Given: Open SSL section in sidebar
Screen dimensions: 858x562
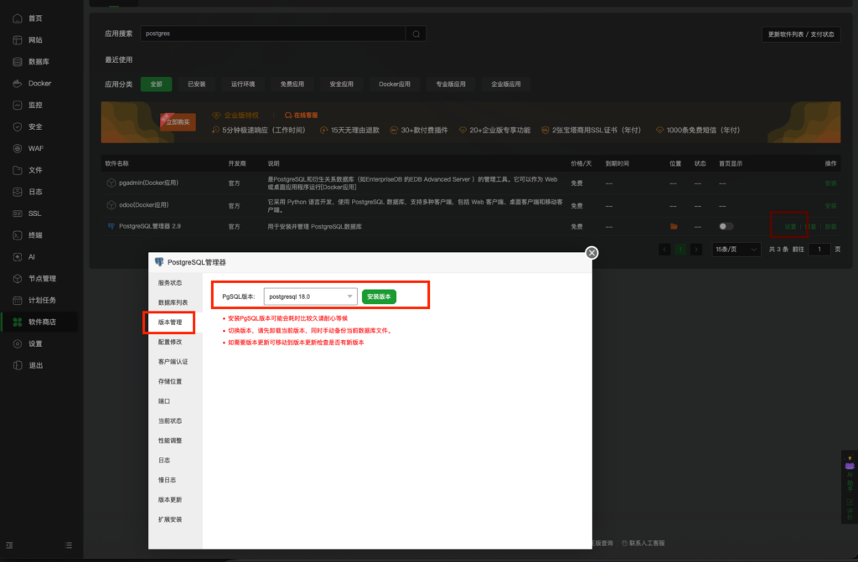Looking at the screenshot, I should 34,214.
